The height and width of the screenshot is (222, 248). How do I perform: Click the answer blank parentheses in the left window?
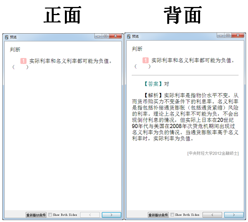pyautogui.click(x=20, y=67)
